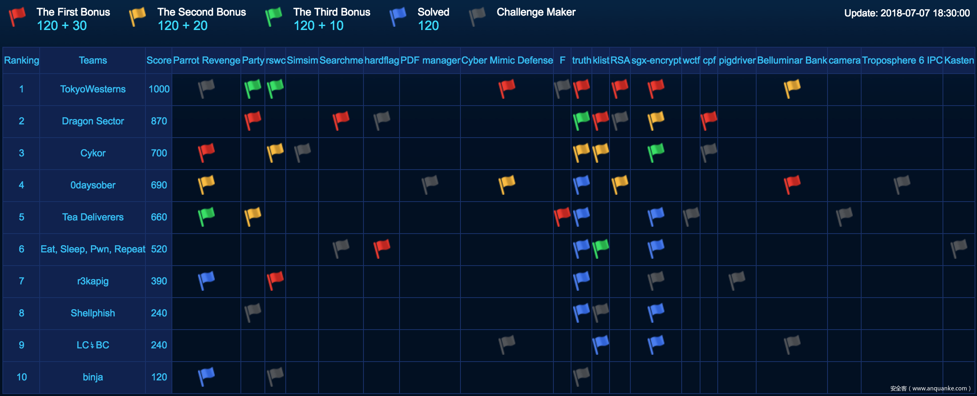Screen dimensions: 977x396
Task: Click the sgx-encrypt column header
Action: pyautogui.click(x=656, y=60)
